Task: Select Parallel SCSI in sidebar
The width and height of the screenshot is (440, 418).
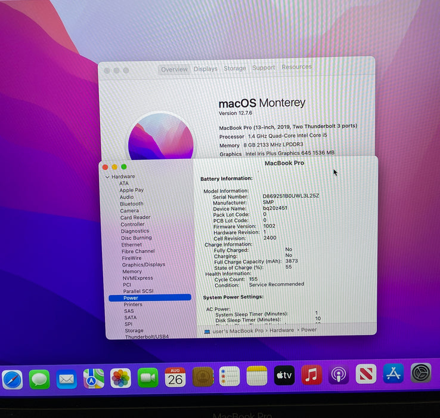Action: [x=138, y=291]
